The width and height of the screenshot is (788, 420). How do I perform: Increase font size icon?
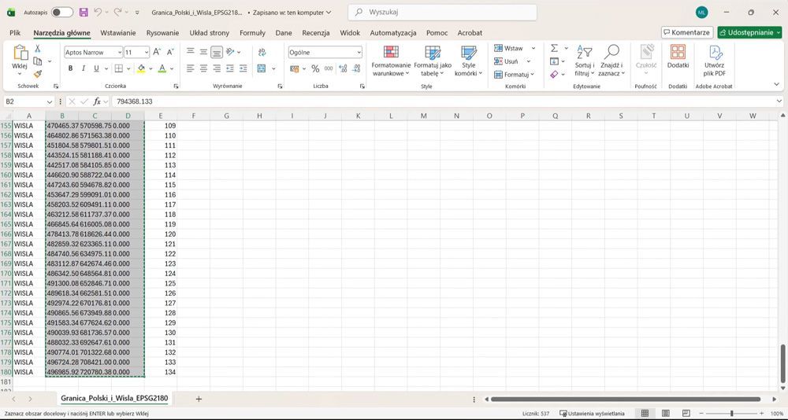(157, 52)
